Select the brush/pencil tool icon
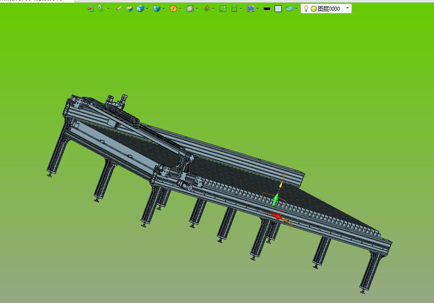 118,8
